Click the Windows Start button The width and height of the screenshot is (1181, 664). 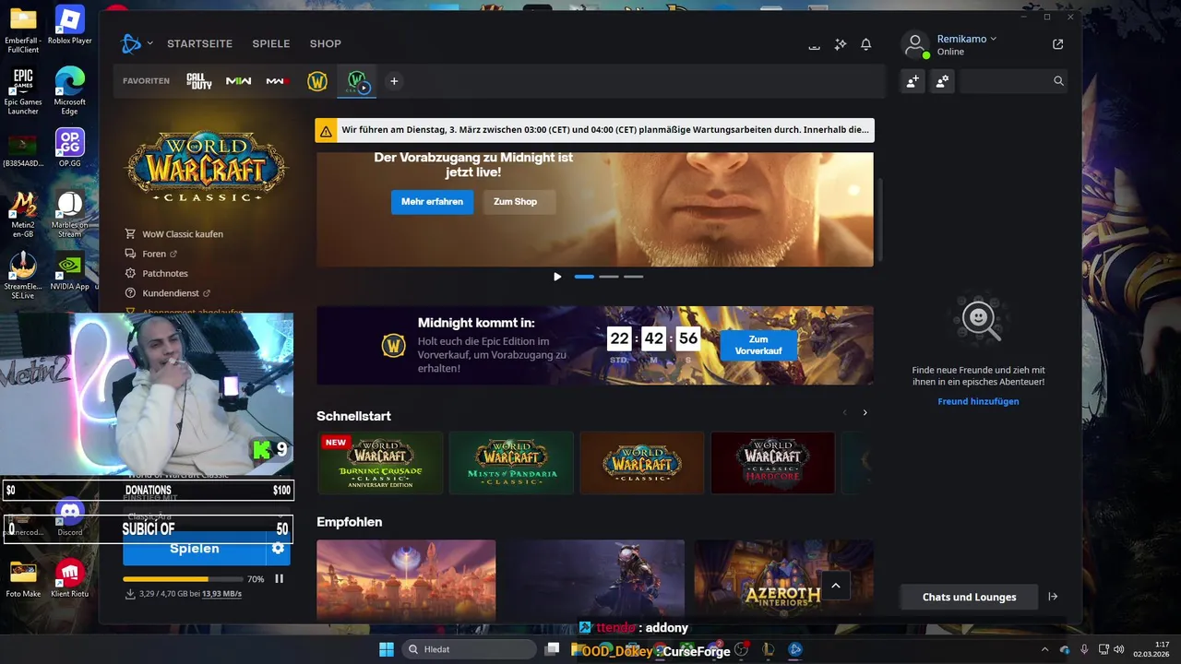pos(387,649)
